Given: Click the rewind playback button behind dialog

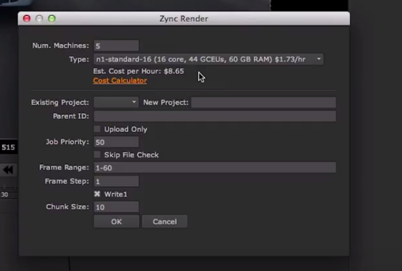Looking at the screenshot, I should point(8,170).
